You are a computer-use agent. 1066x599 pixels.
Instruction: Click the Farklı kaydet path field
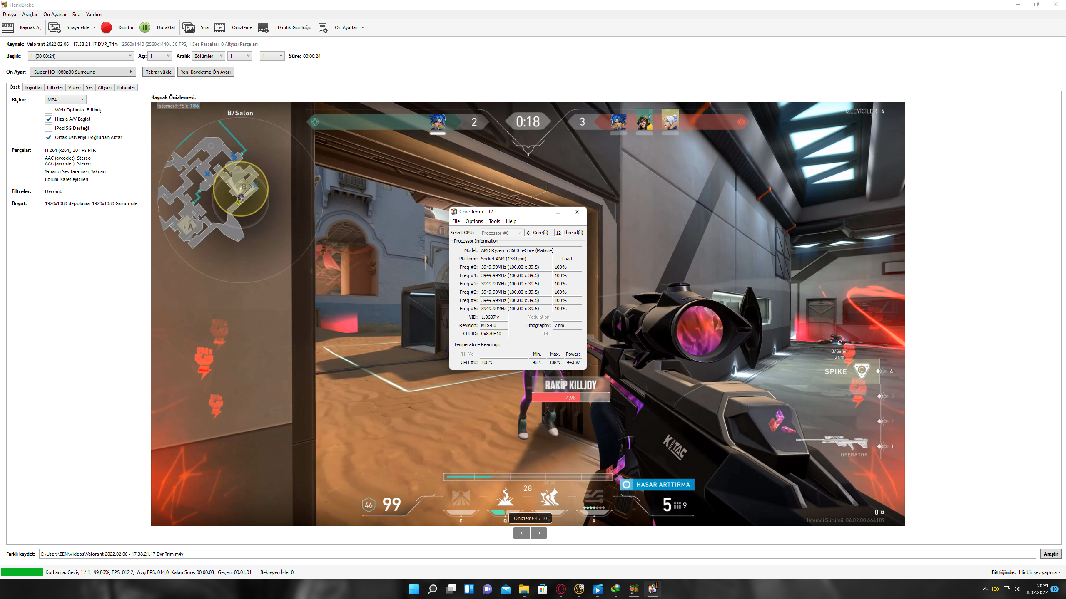(537, 554)
